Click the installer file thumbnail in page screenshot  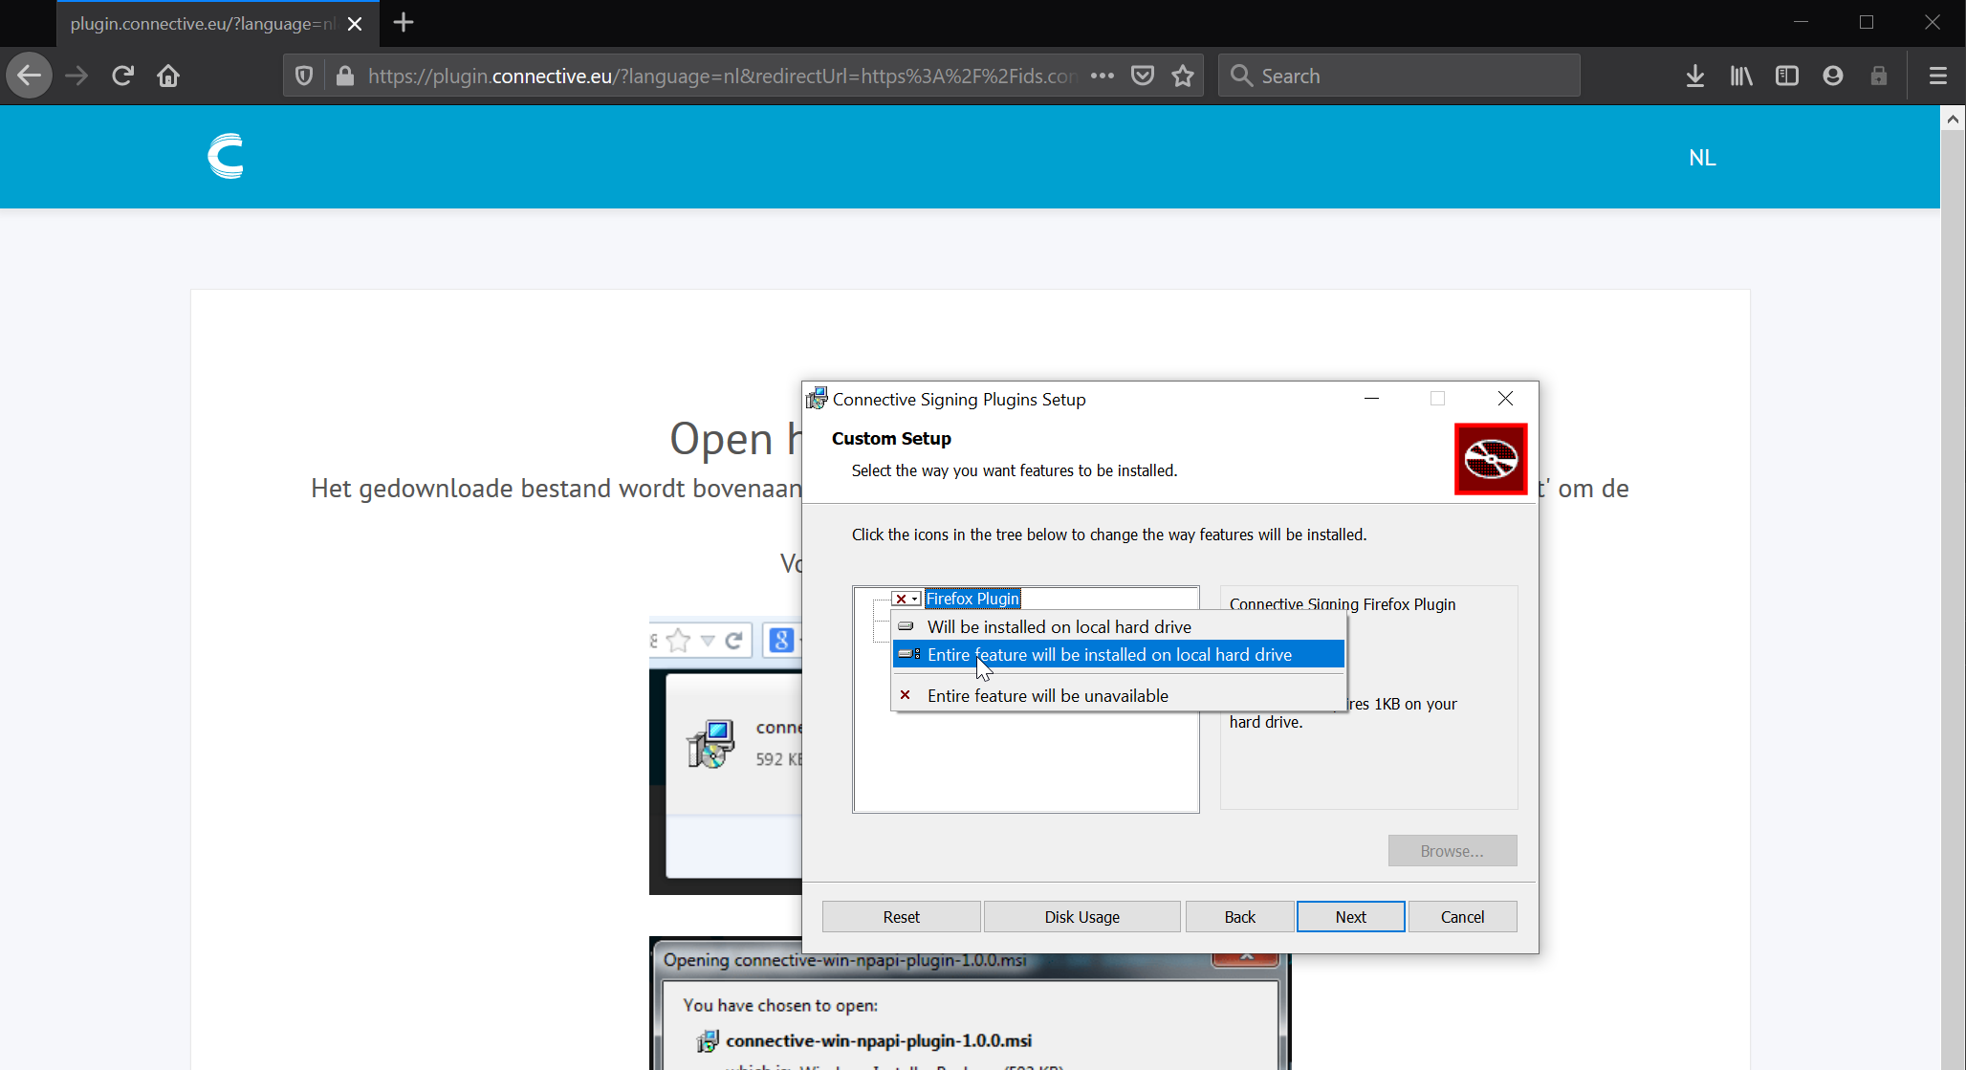[710, 744]
